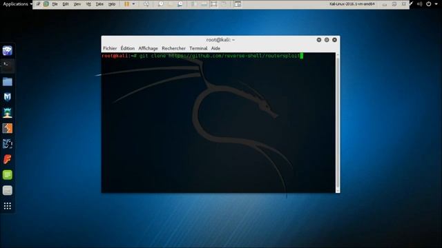The image size is (442, 248).
Task: Take a VM snapshot via clock icon
Action: [160, 4]
